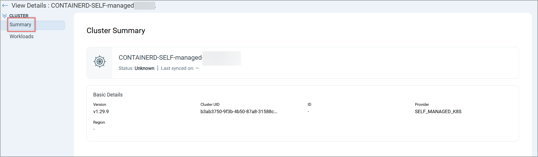The width and height of the screenshot is (538, 157).
Task: Click the ID field label
Action: (309, 105)
